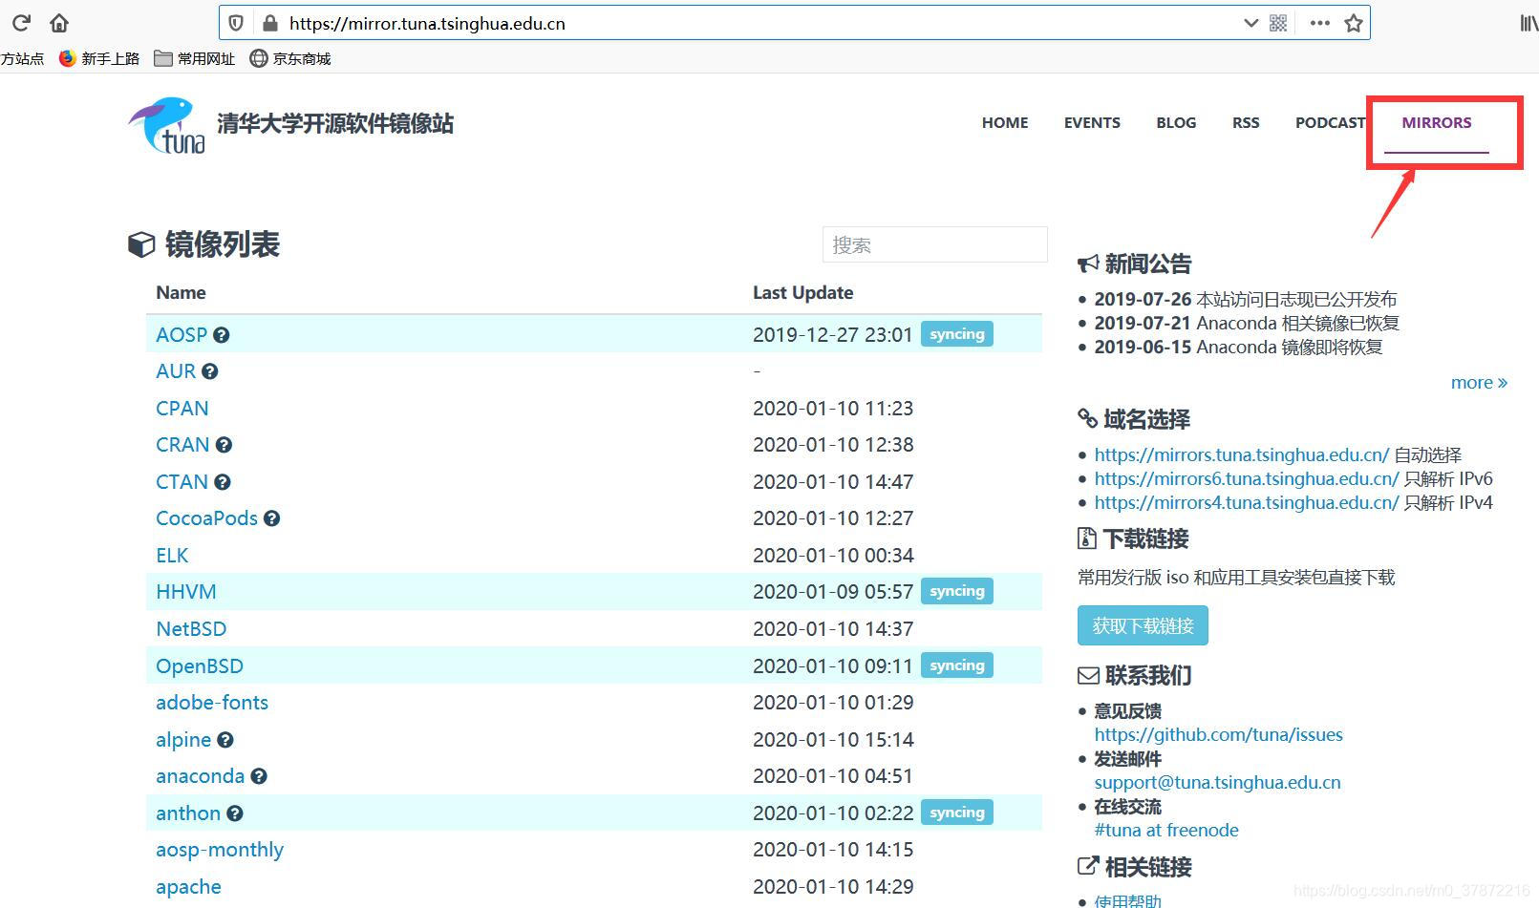The image size is (1539, 908).
Task: Bookmark this page with the star icon
Action: [1354, 23]
